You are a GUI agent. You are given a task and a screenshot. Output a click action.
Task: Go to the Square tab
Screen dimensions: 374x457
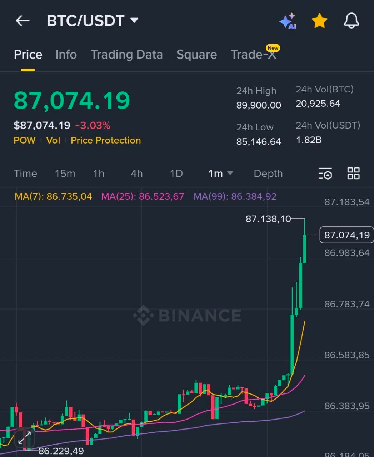(196, 55)
